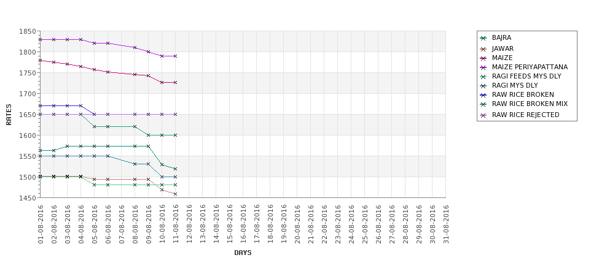Image resolution: width=599 pixels, height=263 pixels.
Task: Click the 01-08-2016 date axis label
Action: click(x=41, y=224)
